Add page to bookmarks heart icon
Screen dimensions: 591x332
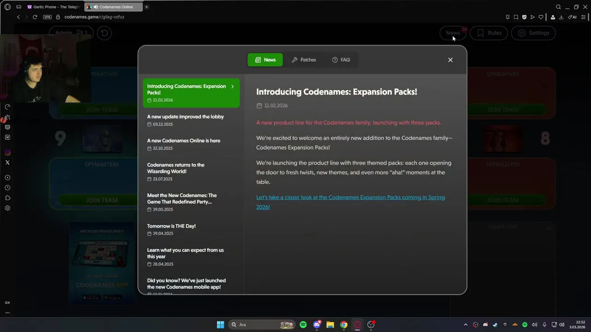coord(541,17)
